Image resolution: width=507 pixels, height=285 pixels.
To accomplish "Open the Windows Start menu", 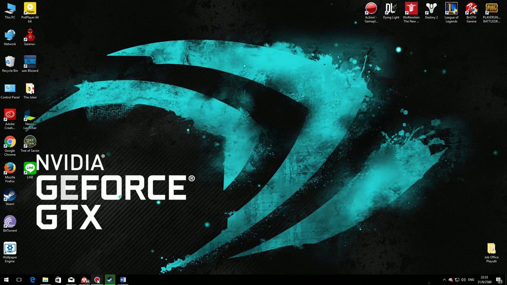I will 6,280.
